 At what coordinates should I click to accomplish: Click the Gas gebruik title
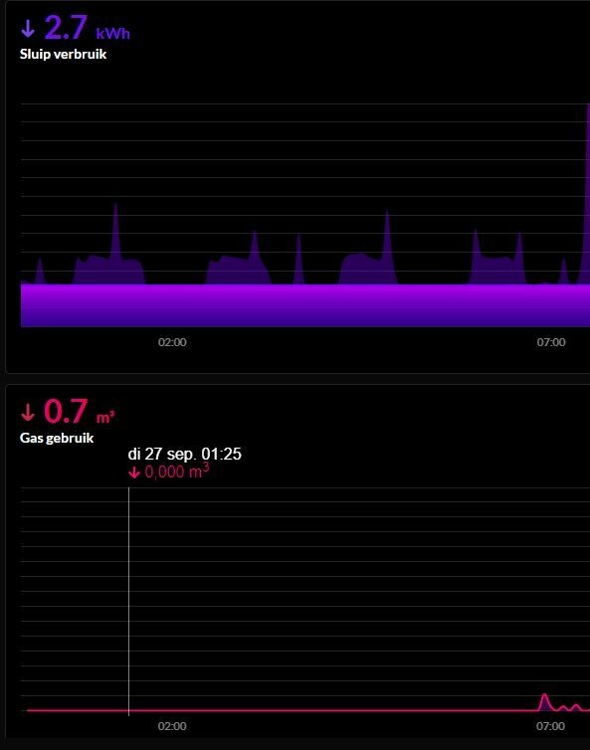click(57, 438)
